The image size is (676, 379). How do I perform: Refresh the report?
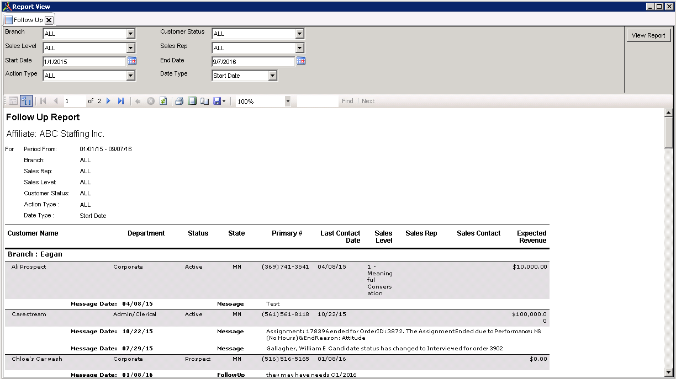(163, 101)
